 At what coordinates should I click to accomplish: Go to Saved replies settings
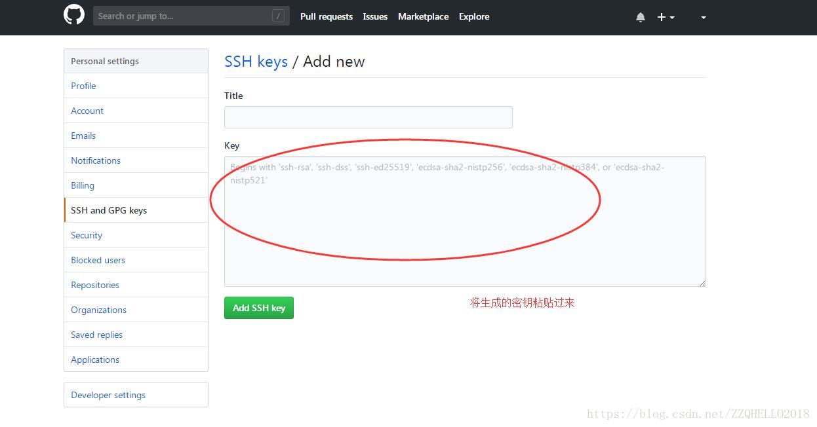[136, 335]
